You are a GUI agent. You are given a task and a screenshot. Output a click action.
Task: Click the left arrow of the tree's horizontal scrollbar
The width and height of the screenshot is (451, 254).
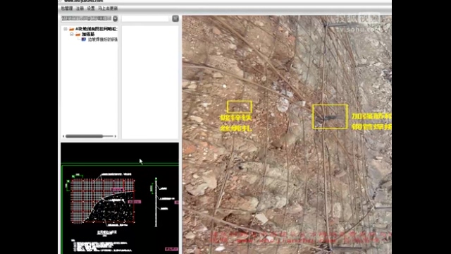pyautogui.click(x=63, y=136)
